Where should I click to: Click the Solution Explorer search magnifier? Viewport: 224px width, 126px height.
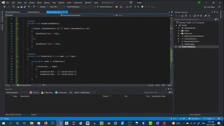click(x=216, y=19)
